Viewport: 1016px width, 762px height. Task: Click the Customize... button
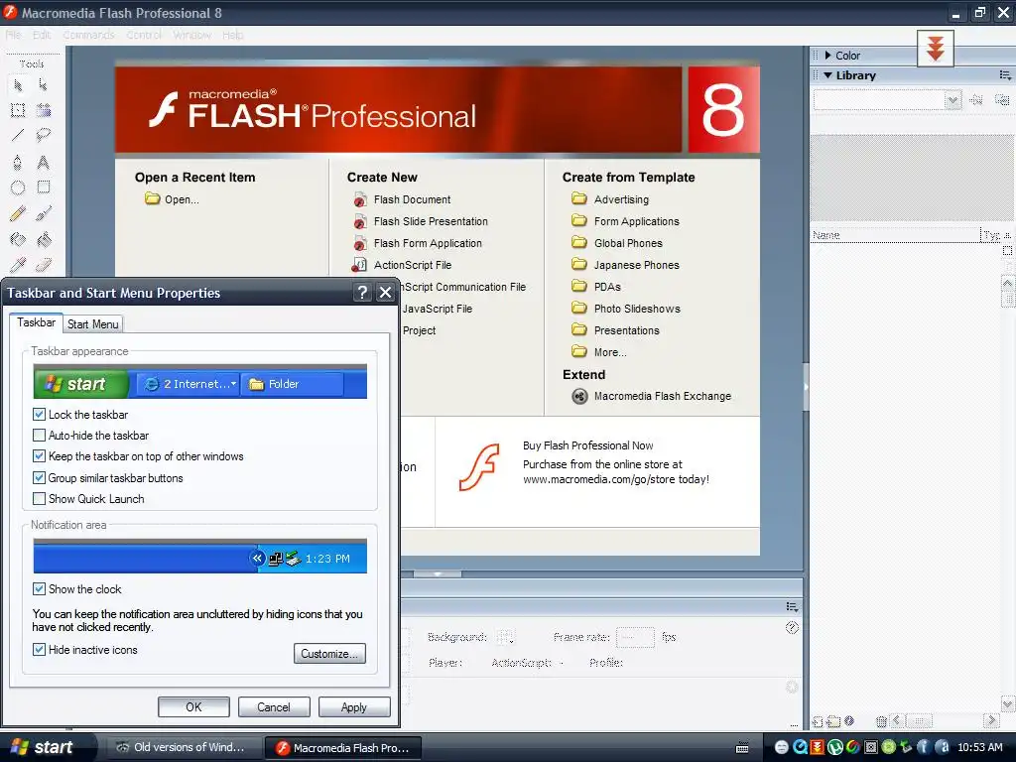329,653
